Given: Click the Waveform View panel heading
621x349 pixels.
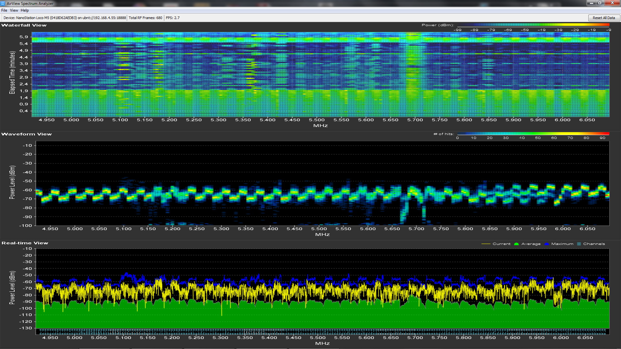Looking at the screenshot, I should click(27, 134).
